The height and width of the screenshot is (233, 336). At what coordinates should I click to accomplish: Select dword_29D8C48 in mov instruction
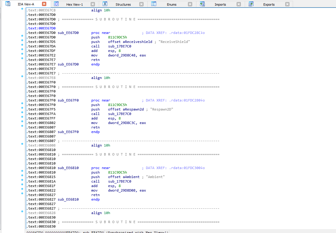[x=122, y=55]
